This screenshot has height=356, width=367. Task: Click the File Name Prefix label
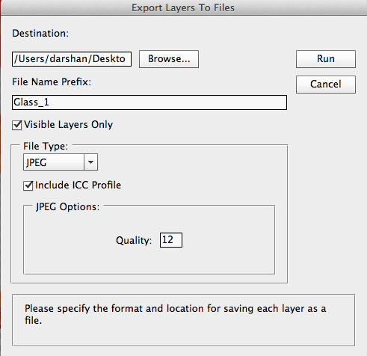(52, 82)
